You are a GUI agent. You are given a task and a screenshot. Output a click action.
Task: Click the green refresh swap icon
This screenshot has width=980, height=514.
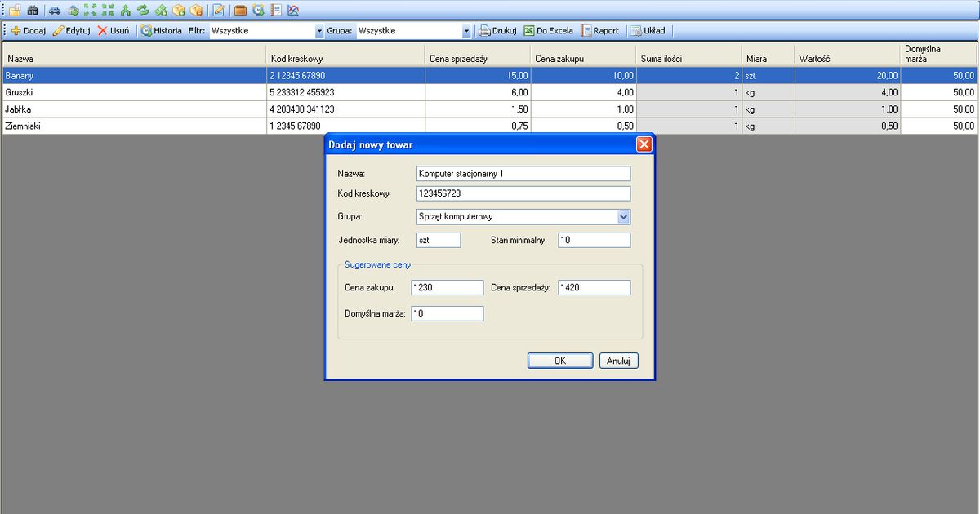(x=143, y=11)
